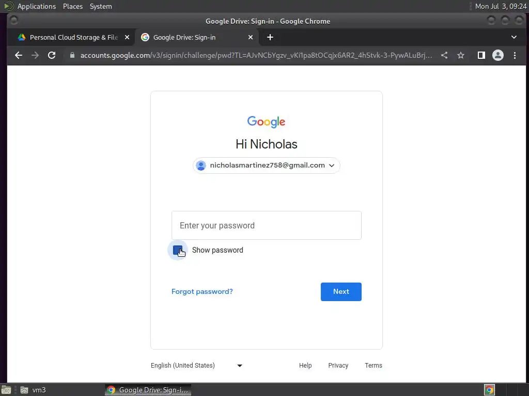This screenshot has width=529, height=396.
Task: Open a new tab with the plus button
Action: [270, 37]
